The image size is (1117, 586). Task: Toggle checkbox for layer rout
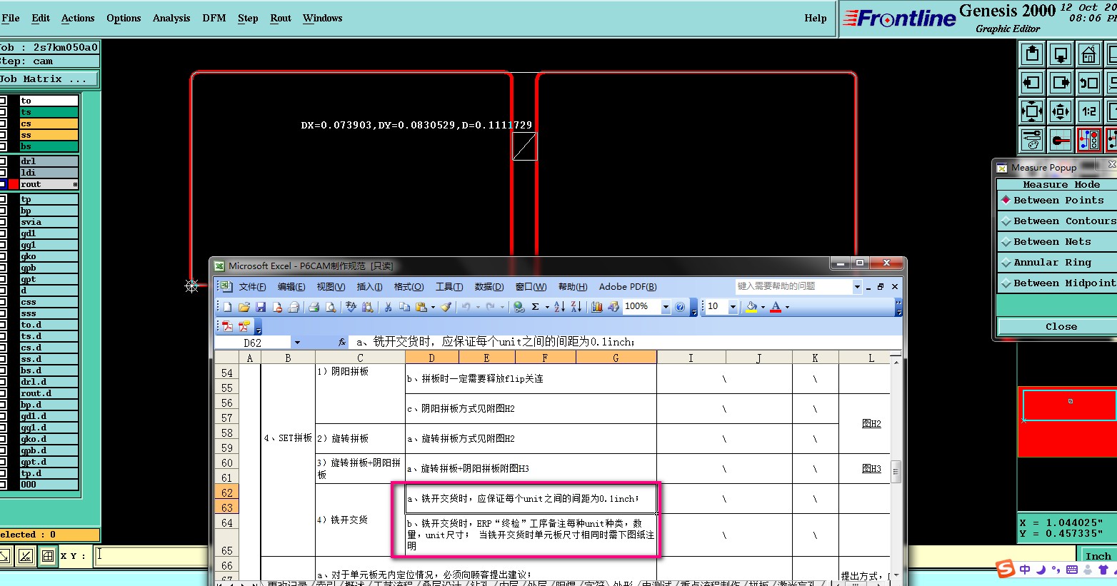coord(3,184)
